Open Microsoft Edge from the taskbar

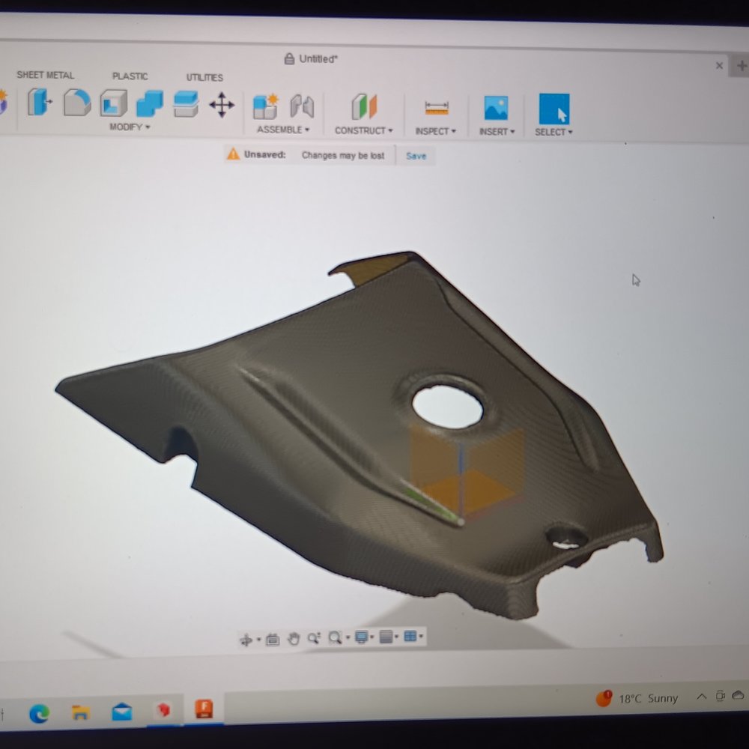39,713
